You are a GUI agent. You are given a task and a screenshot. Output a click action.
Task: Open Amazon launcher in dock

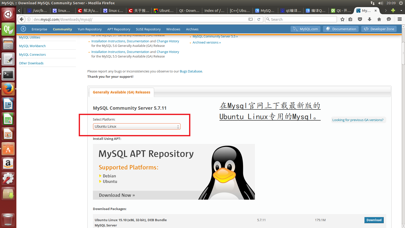pyautogui.click(x=8, y=164)
